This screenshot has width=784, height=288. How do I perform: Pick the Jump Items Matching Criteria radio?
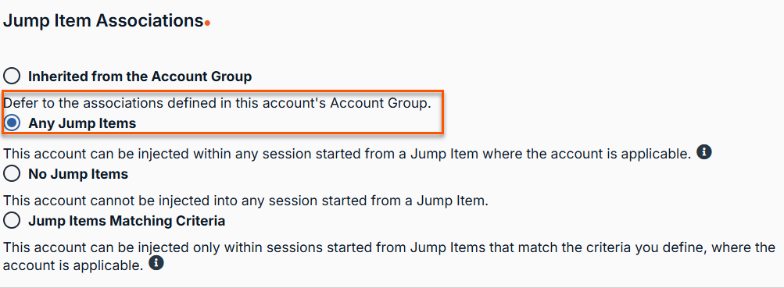12,220
